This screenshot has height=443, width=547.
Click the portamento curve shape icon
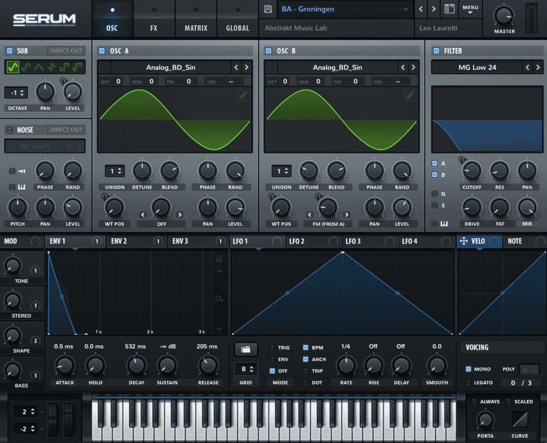519,419
